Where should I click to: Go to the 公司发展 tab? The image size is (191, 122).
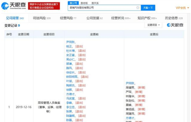95,18
